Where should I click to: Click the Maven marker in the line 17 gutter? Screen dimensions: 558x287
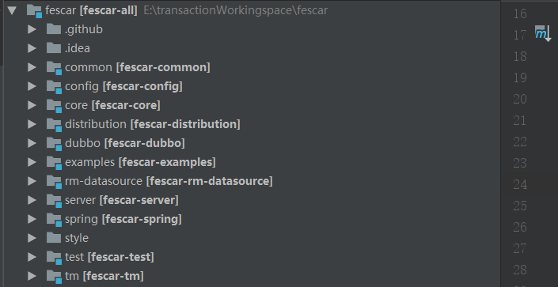[x=543, y=33]
